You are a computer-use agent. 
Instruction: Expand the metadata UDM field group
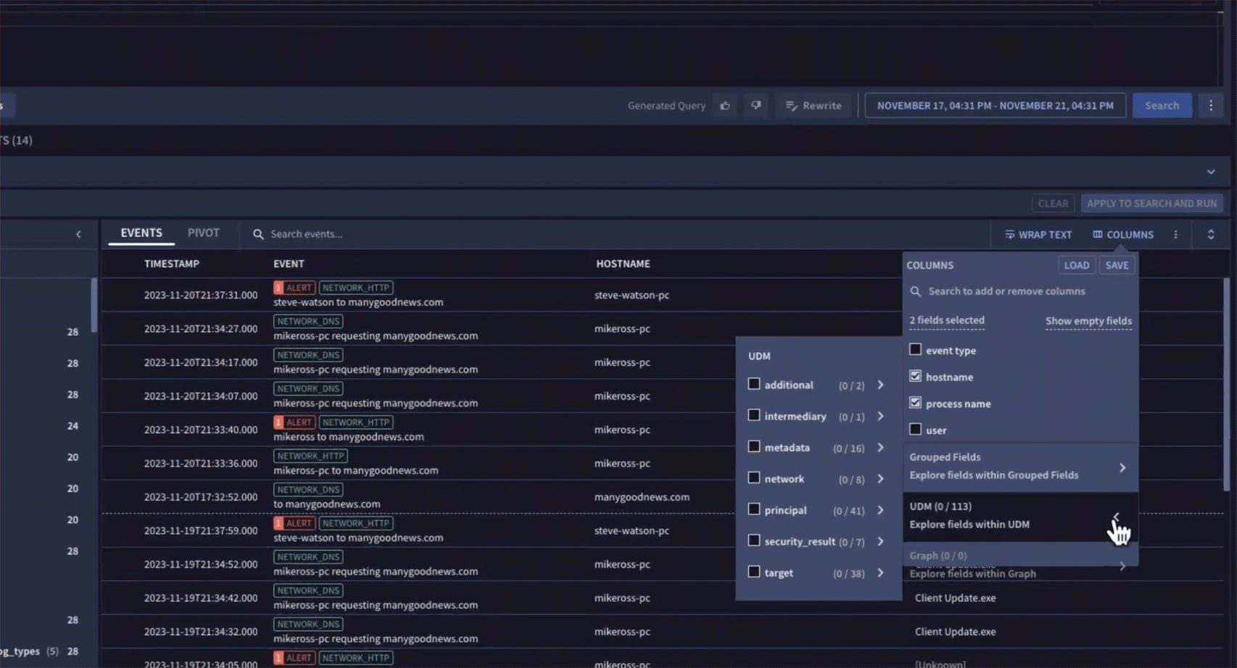[x=880, y=448]
